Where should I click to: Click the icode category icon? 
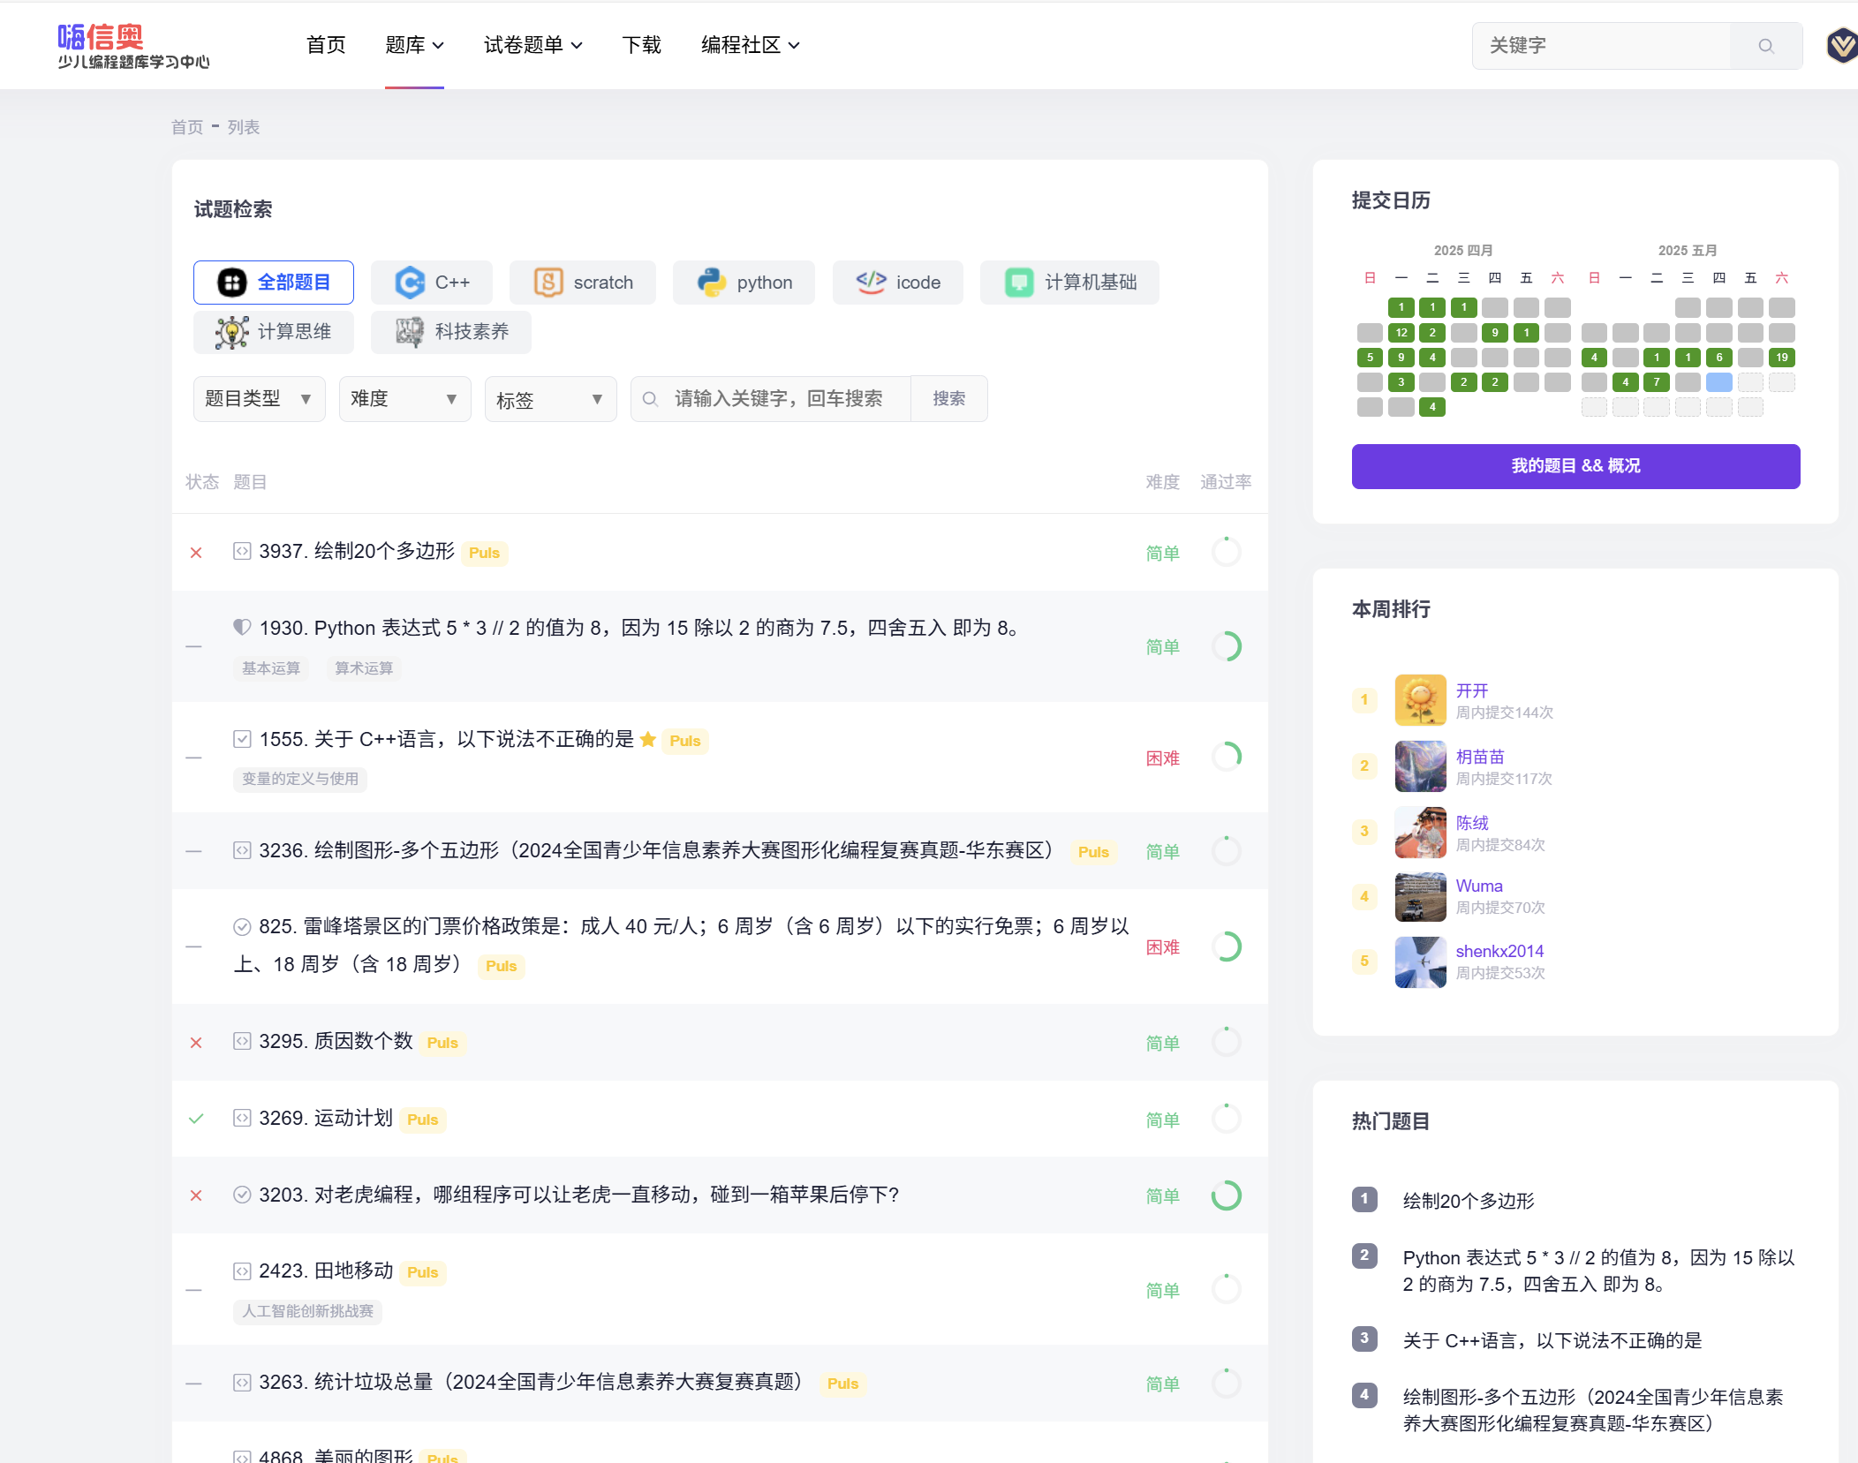tap(871, 283)
